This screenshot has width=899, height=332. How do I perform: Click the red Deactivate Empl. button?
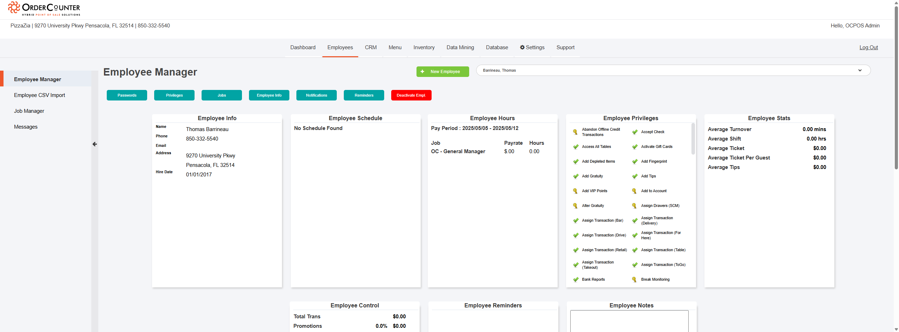coord(411,95)
